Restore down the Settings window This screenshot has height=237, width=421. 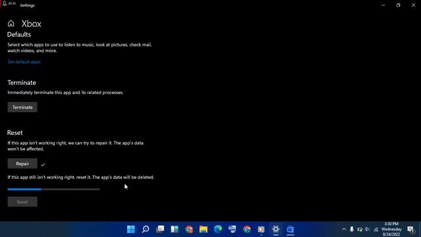[x=398, y=5]
